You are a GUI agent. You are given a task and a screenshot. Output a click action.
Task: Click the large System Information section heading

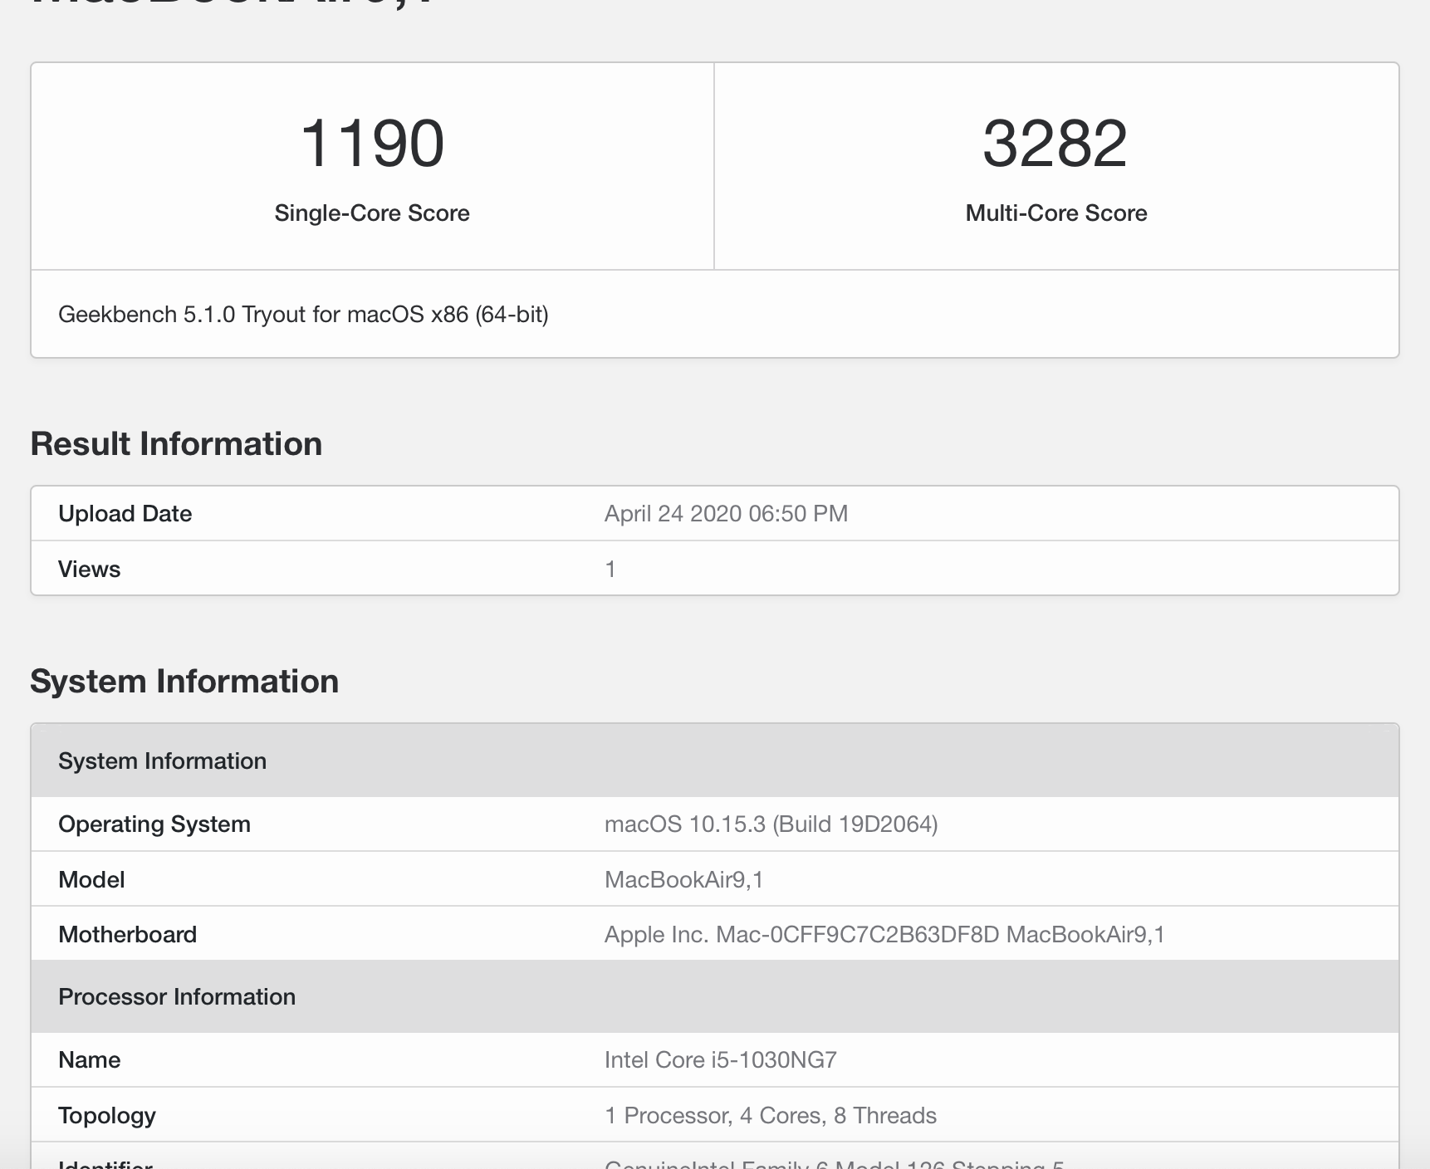184,681
